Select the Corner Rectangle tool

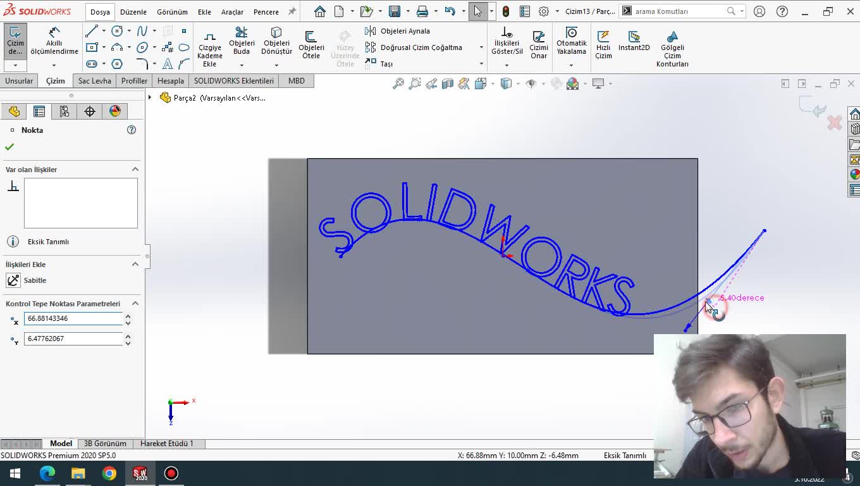(x=92, y=47)
